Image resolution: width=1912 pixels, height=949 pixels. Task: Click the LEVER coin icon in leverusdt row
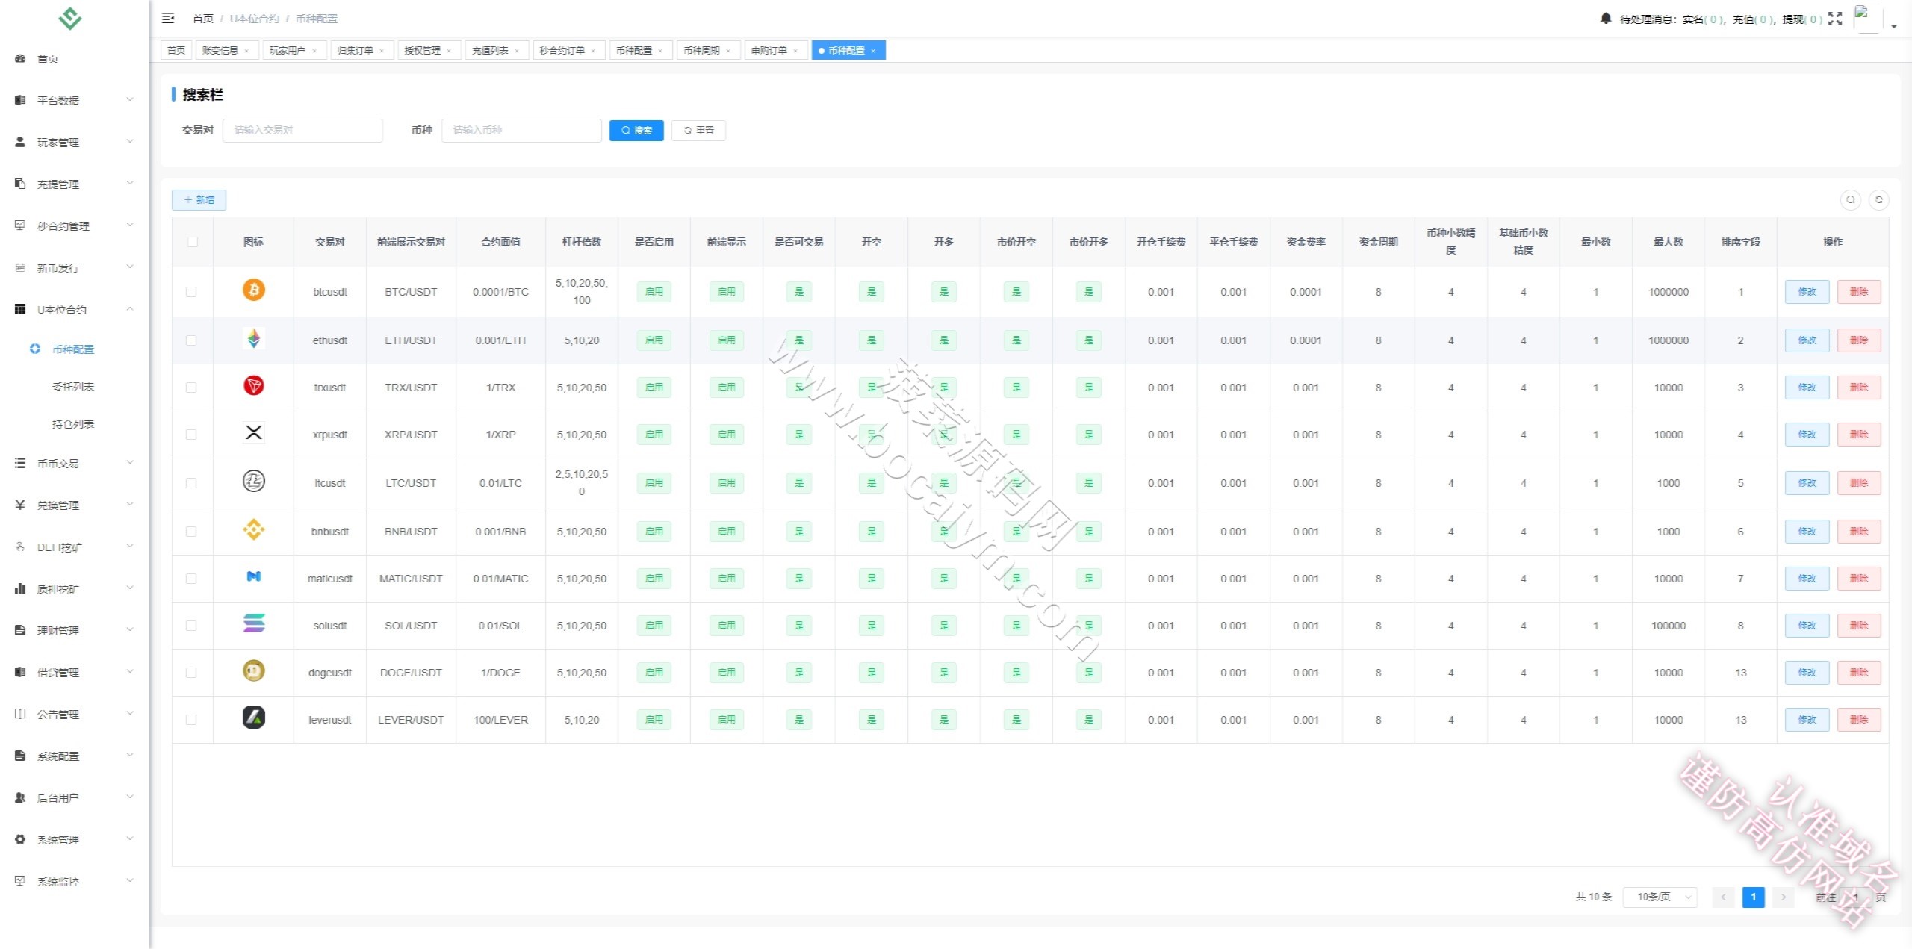point(254,718)
